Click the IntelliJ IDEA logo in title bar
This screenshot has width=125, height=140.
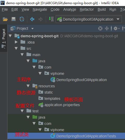[3, 3]
